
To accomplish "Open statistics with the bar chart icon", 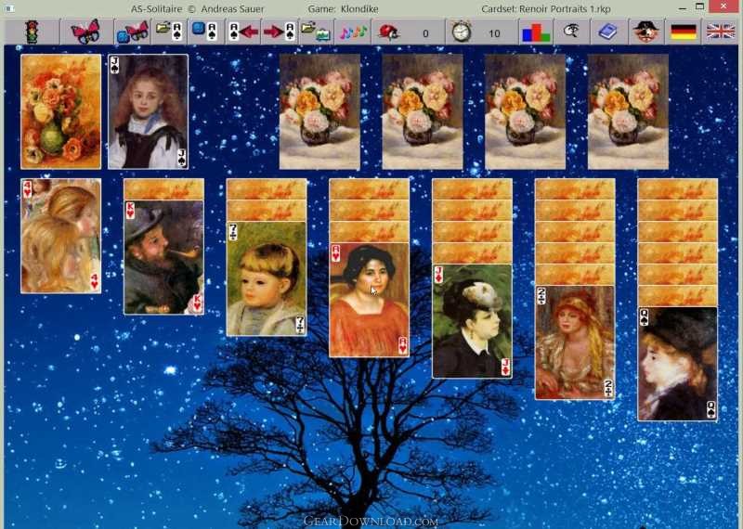I will tap(536, 32).
